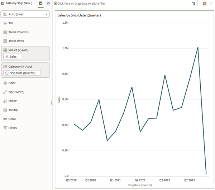Switch to the Grammar panel tab icon
215x190 pixels.
tap(40, 3)
